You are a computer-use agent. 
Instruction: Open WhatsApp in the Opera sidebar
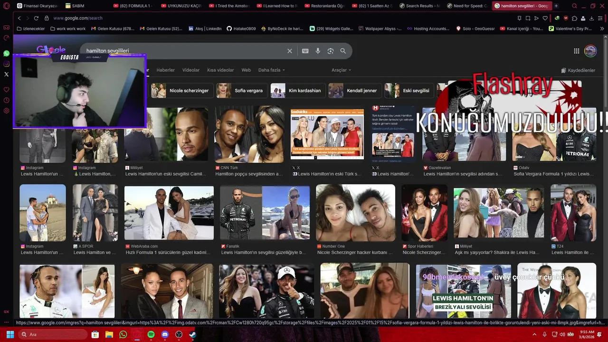click(x=6, y=53)
